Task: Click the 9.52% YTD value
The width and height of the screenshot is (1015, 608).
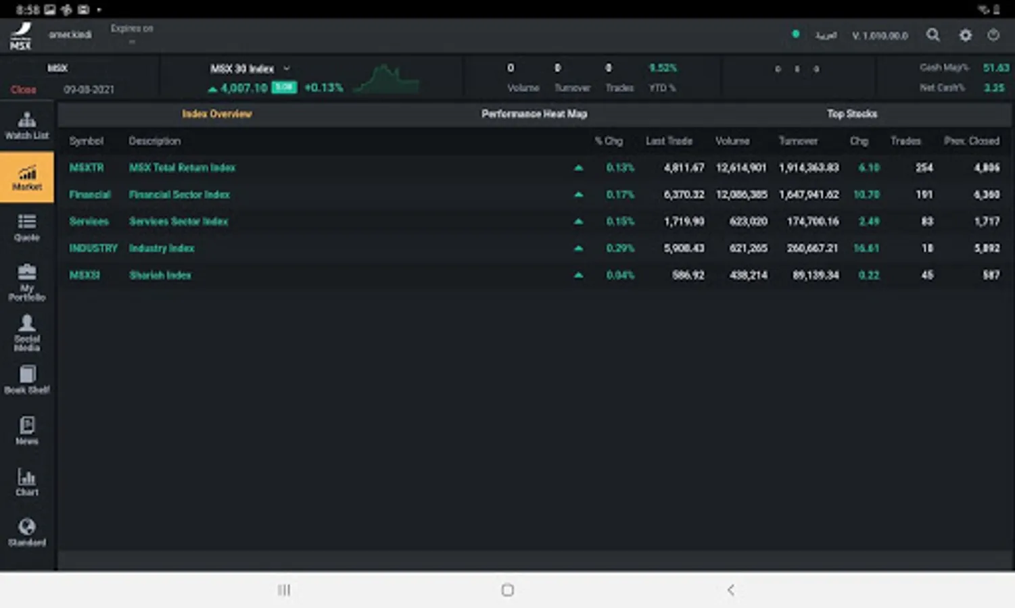Action: coord(663,68)
